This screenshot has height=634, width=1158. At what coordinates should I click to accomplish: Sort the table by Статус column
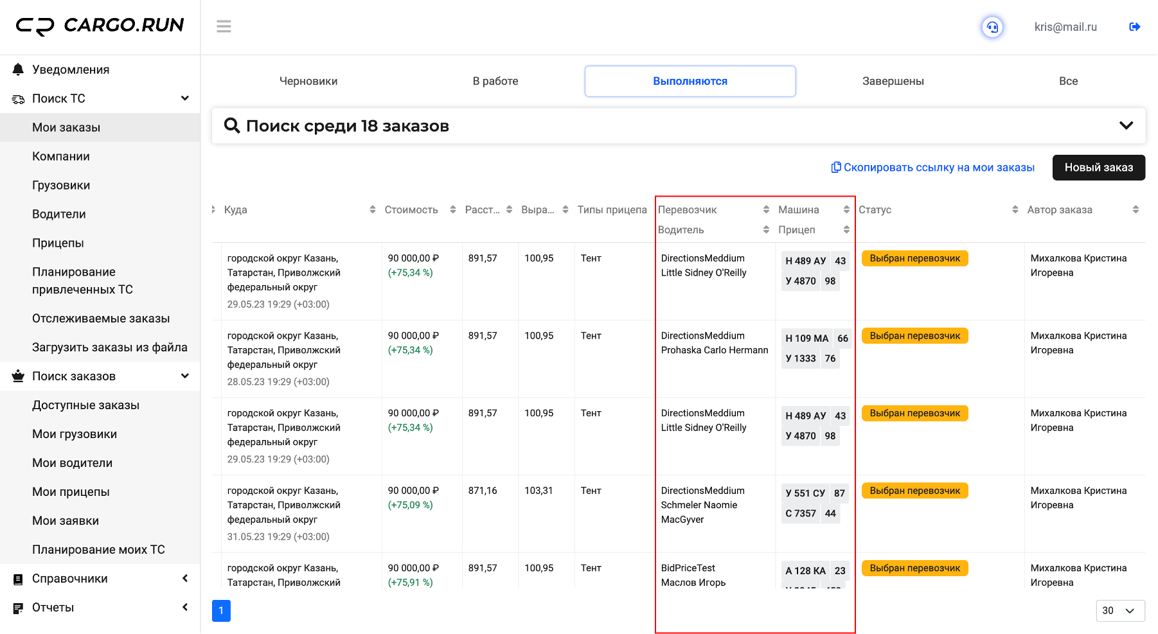coord(1015,209)
